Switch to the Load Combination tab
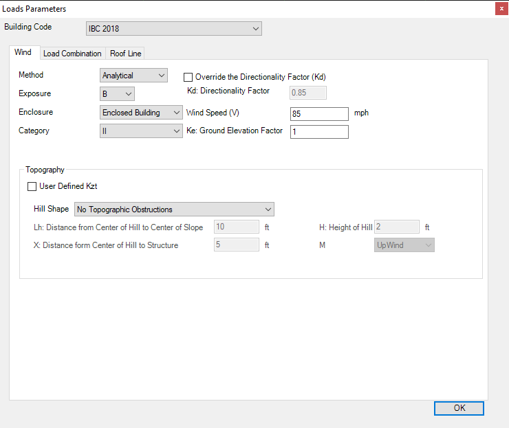509x428 pixels. pyautogui.click(x=72, y=54)
